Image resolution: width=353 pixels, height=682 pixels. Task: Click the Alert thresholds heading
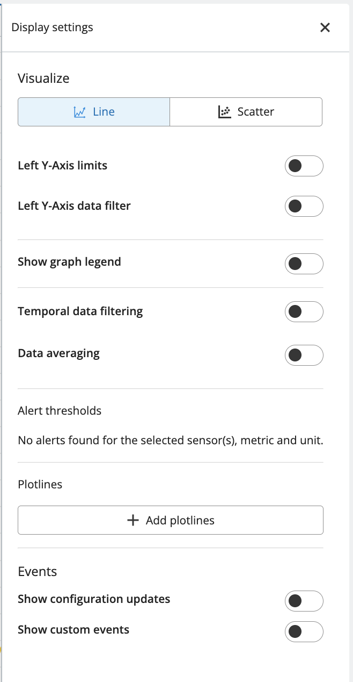pos(60,411)
